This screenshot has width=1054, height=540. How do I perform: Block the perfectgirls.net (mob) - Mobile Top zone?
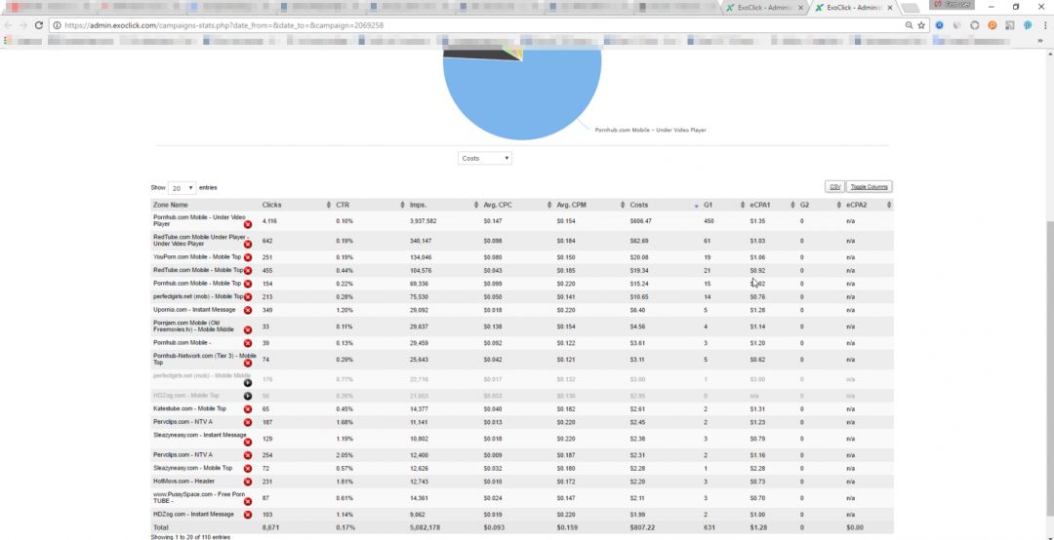[247, 297]
